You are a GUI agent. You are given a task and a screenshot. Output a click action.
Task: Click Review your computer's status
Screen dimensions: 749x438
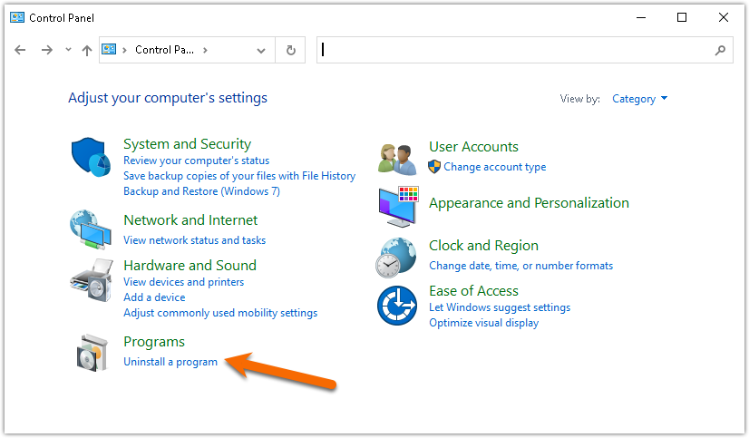(197, 161)
